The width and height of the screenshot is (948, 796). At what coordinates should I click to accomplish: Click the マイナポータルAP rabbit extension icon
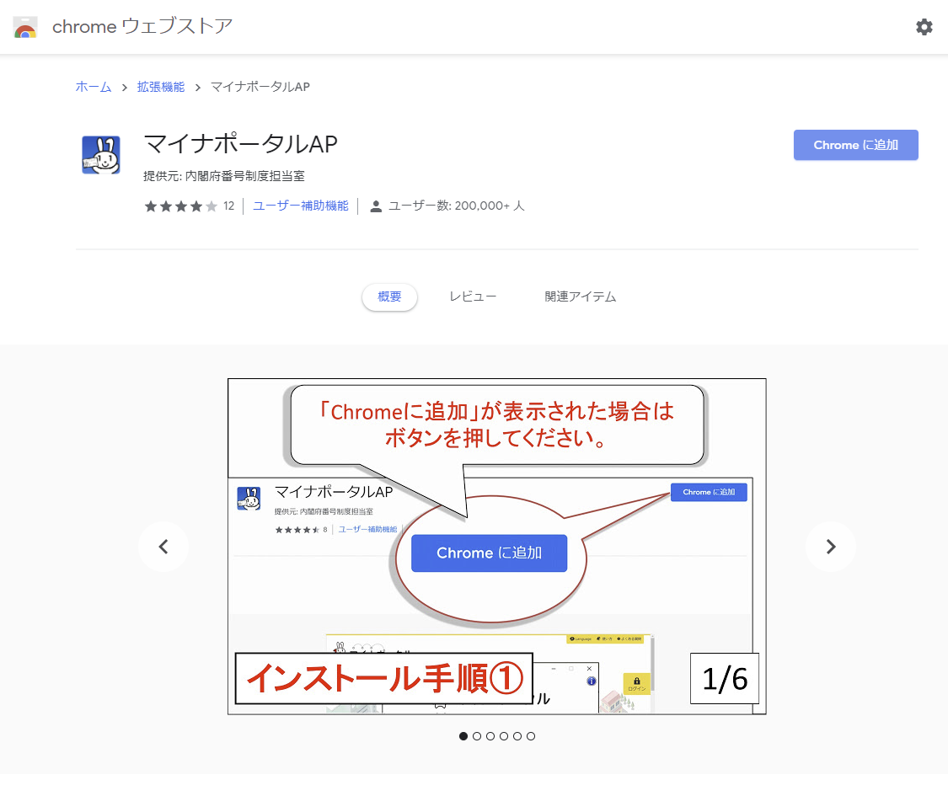(101, 155)
